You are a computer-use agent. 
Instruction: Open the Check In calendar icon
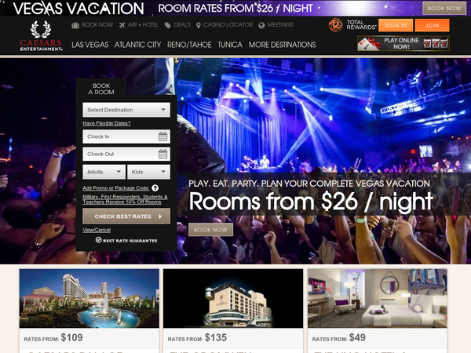162,136
